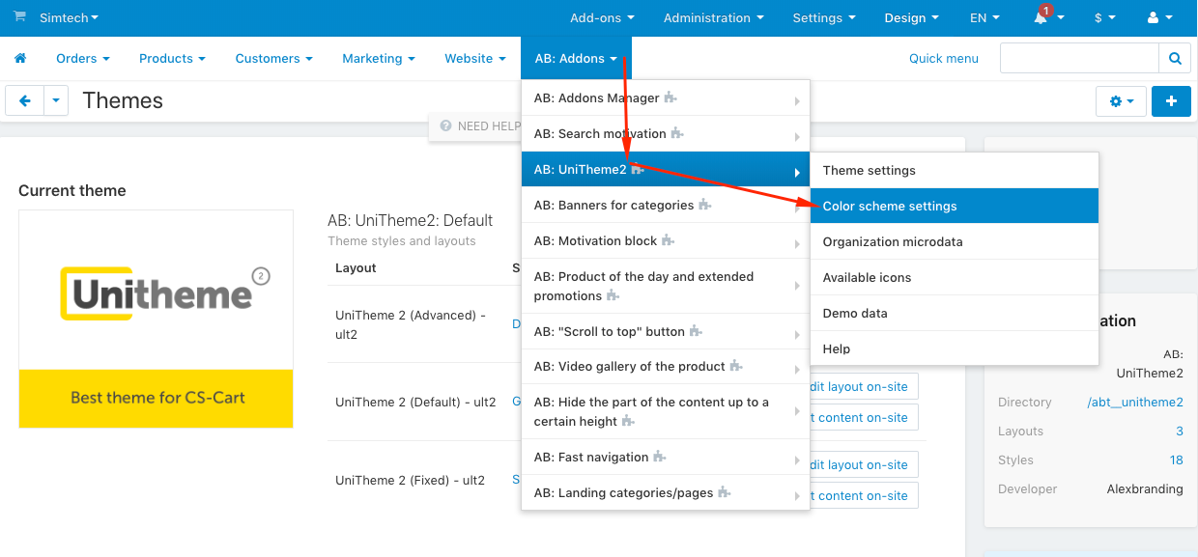Screen dimensions: 1198x557
Task: Open the Website menu
Action: coord(475,58)
